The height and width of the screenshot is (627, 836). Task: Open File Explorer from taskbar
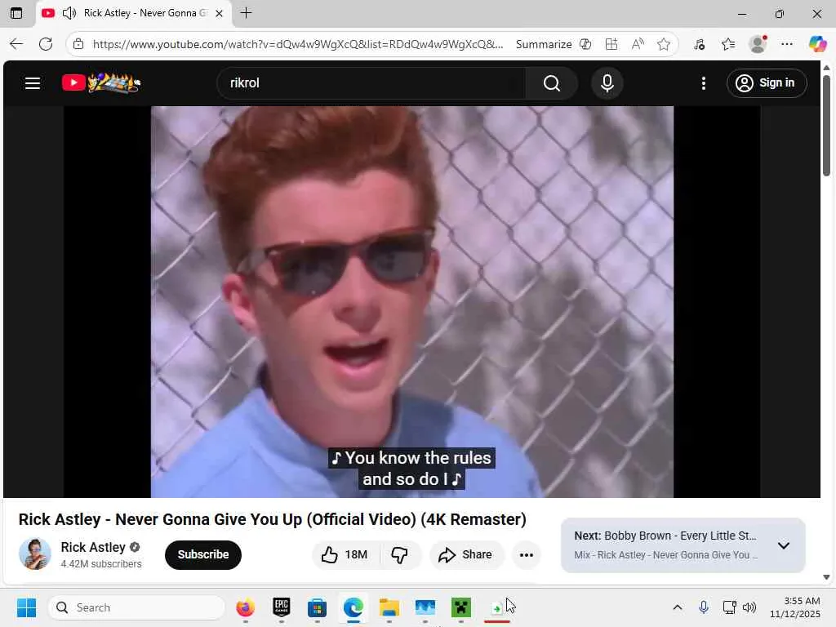pos(389,607)
